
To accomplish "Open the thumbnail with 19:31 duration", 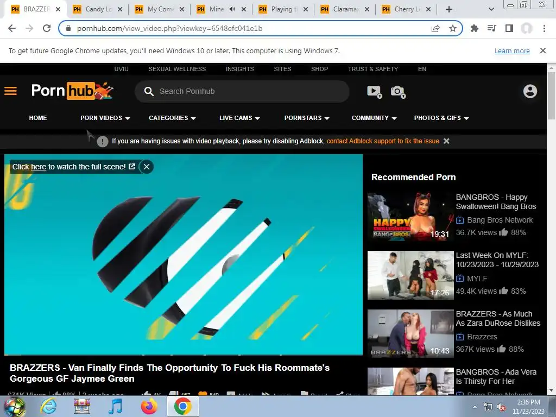I will tap(410, 217).
